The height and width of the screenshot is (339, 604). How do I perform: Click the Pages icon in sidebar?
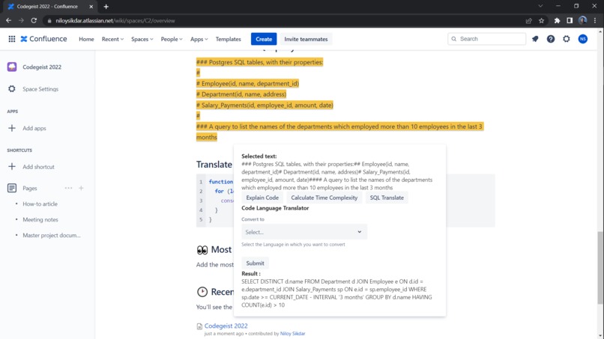(x=12, y=188)
